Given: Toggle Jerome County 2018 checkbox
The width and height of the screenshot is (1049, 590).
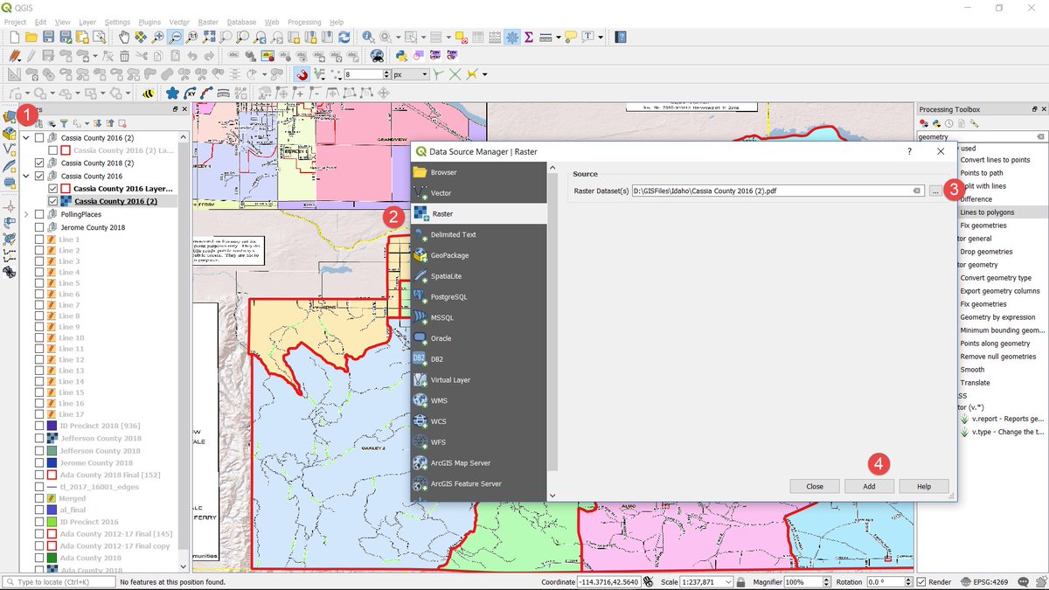Looking at the screenshot, I should (x=39, y=227).
